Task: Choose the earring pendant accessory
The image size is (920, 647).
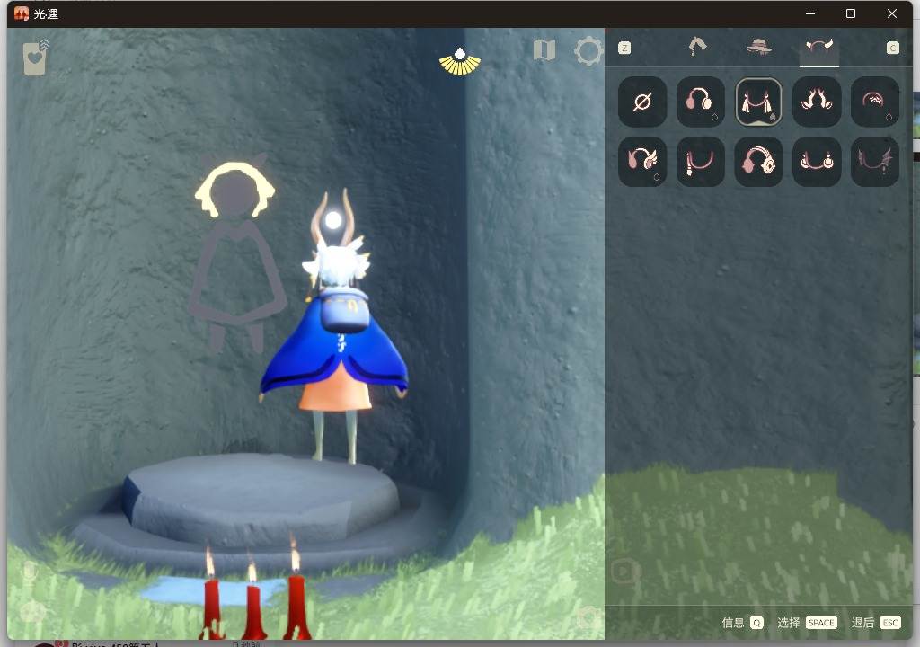Action: point(817,162)
